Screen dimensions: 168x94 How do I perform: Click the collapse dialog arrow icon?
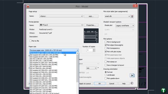tap(132, 83)
